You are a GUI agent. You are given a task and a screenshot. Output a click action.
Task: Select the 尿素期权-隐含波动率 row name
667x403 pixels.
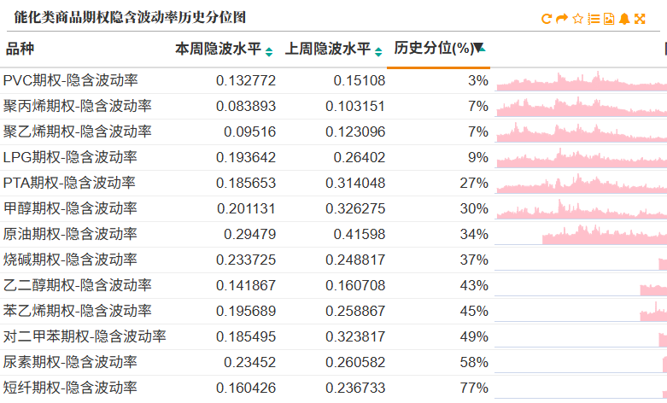70,362
